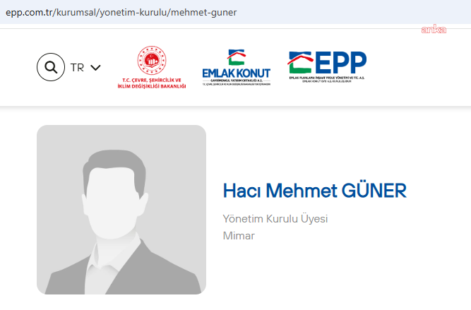
Task: Select the Yönetim Kurulu Üyesi title text
Action: click(x=275, y=219)
